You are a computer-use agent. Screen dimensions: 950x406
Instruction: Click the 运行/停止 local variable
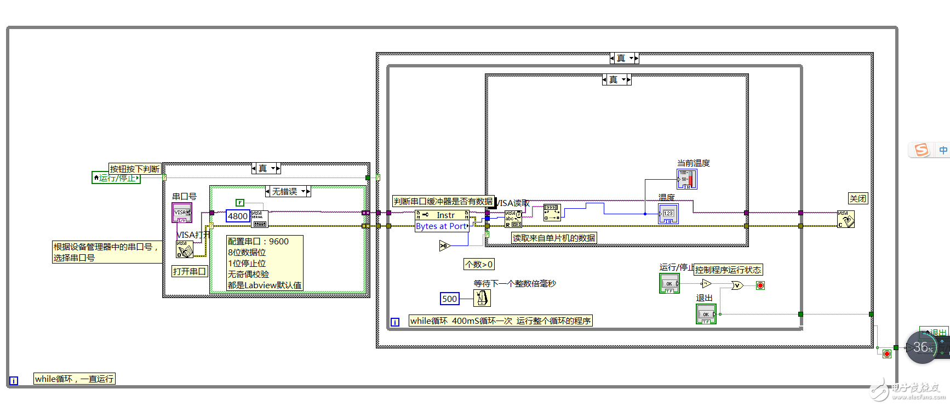[116, 178]
